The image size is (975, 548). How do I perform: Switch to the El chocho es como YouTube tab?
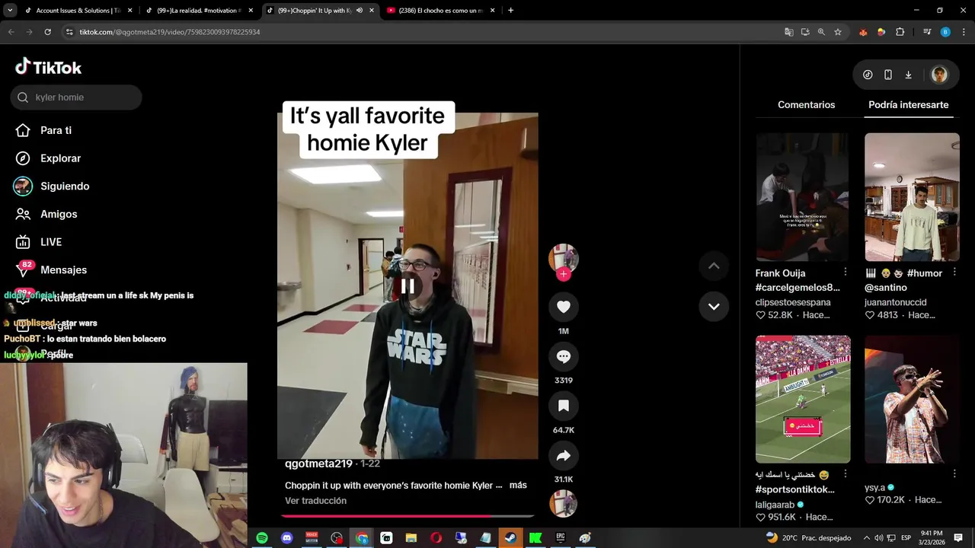coord(440,11)
